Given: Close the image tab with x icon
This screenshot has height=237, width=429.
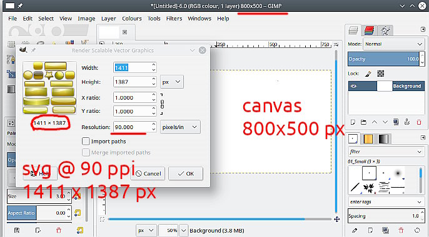Looking at the screenshot, I should [125, 32].
